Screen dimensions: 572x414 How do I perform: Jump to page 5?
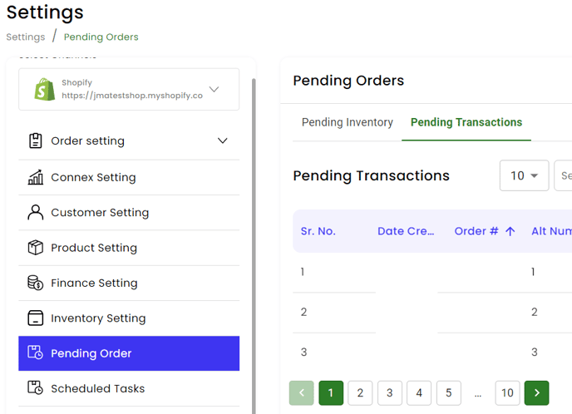449,393
